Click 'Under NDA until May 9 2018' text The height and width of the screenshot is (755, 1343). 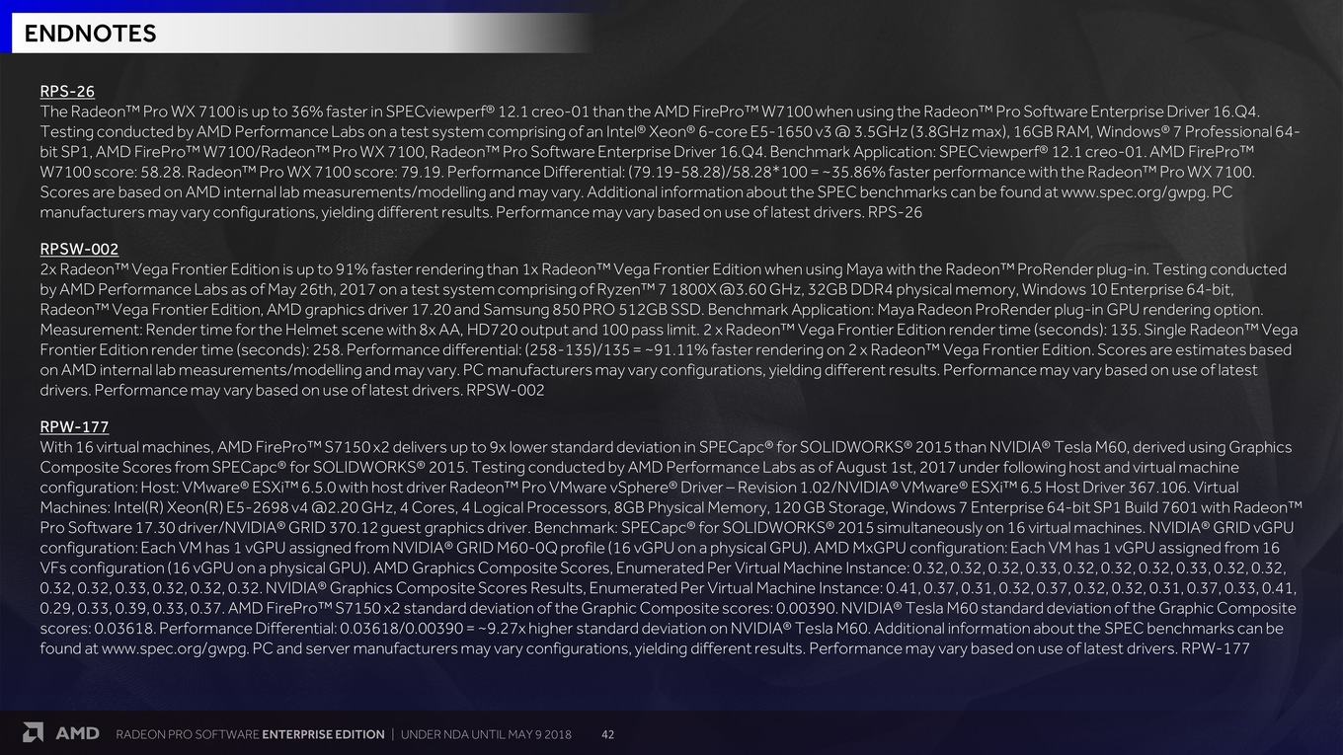click(486, 734)
